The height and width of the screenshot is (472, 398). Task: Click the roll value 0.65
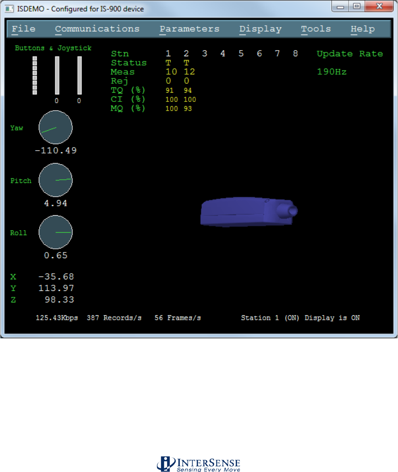(x=56, y=255)
